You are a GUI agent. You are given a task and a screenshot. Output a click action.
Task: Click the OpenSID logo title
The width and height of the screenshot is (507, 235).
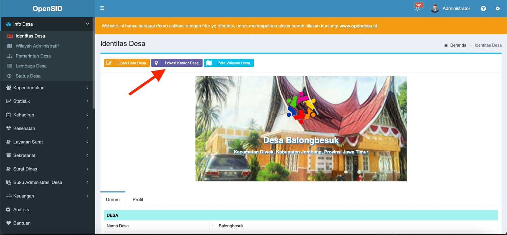click(x=47, y=9)
